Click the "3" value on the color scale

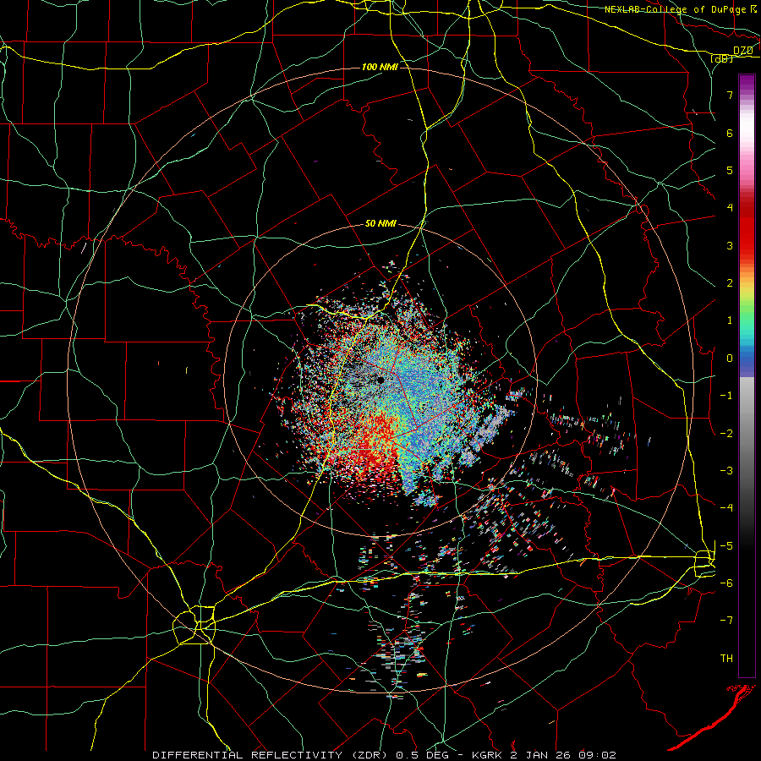(x=730, y=245)
